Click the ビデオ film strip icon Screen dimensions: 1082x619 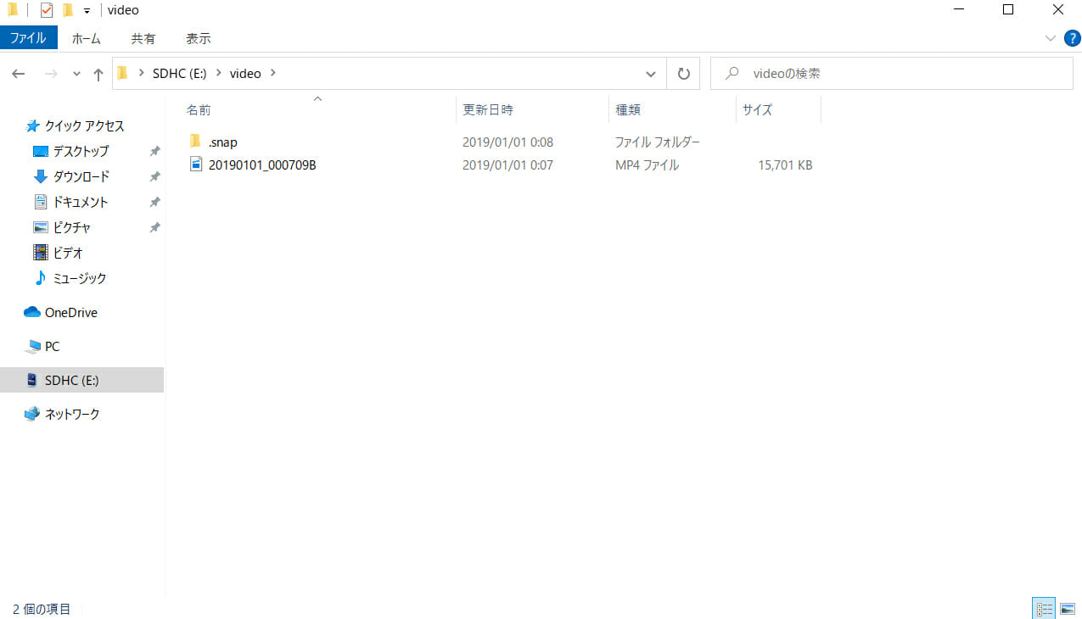coord(40,253)
